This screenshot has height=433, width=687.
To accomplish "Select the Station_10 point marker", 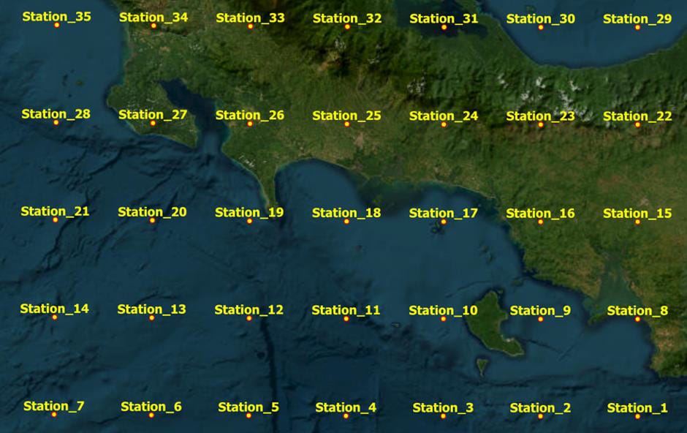I will (x=443, y=319).
